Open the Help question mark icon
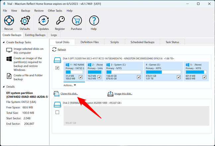This screenshot has width=215, height=146. click(x=94, y=20)
